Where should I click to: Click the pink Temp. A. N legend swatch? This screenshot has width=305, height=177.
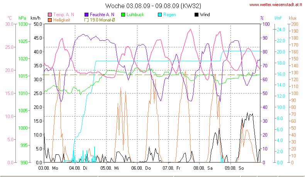click(x=50, y=15)
